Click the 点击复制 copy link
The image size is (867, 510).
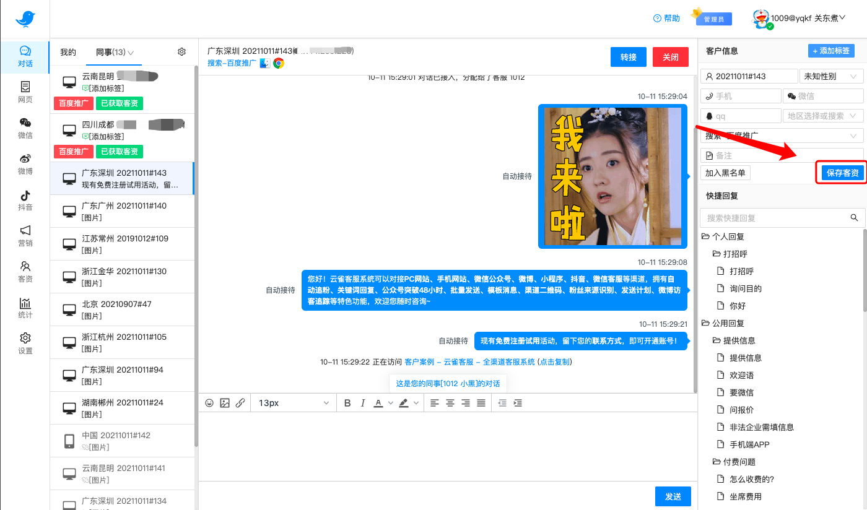pos(554,362)
